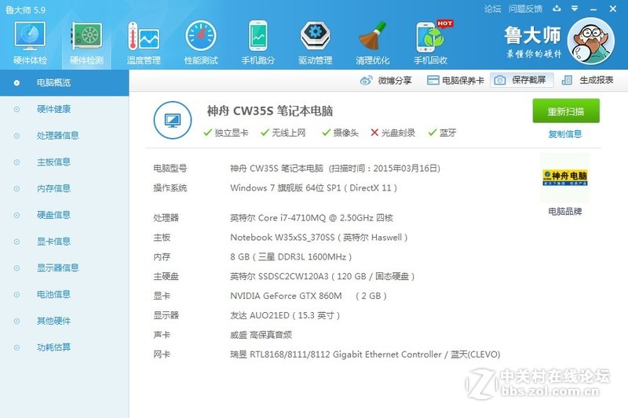Open 电脑保养卡 maintenance card
The image size is (628, 418).
click(x=455, y=81)
